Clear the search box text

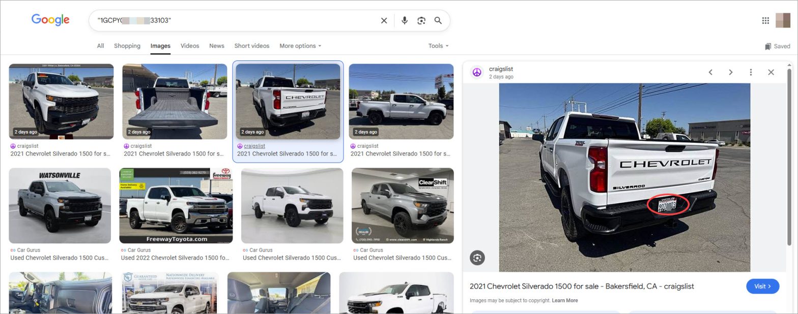pyautogui.click(x=384, y=20)
